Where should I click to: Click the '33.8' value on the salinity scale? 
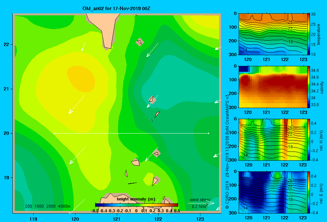tap(315, 105)
